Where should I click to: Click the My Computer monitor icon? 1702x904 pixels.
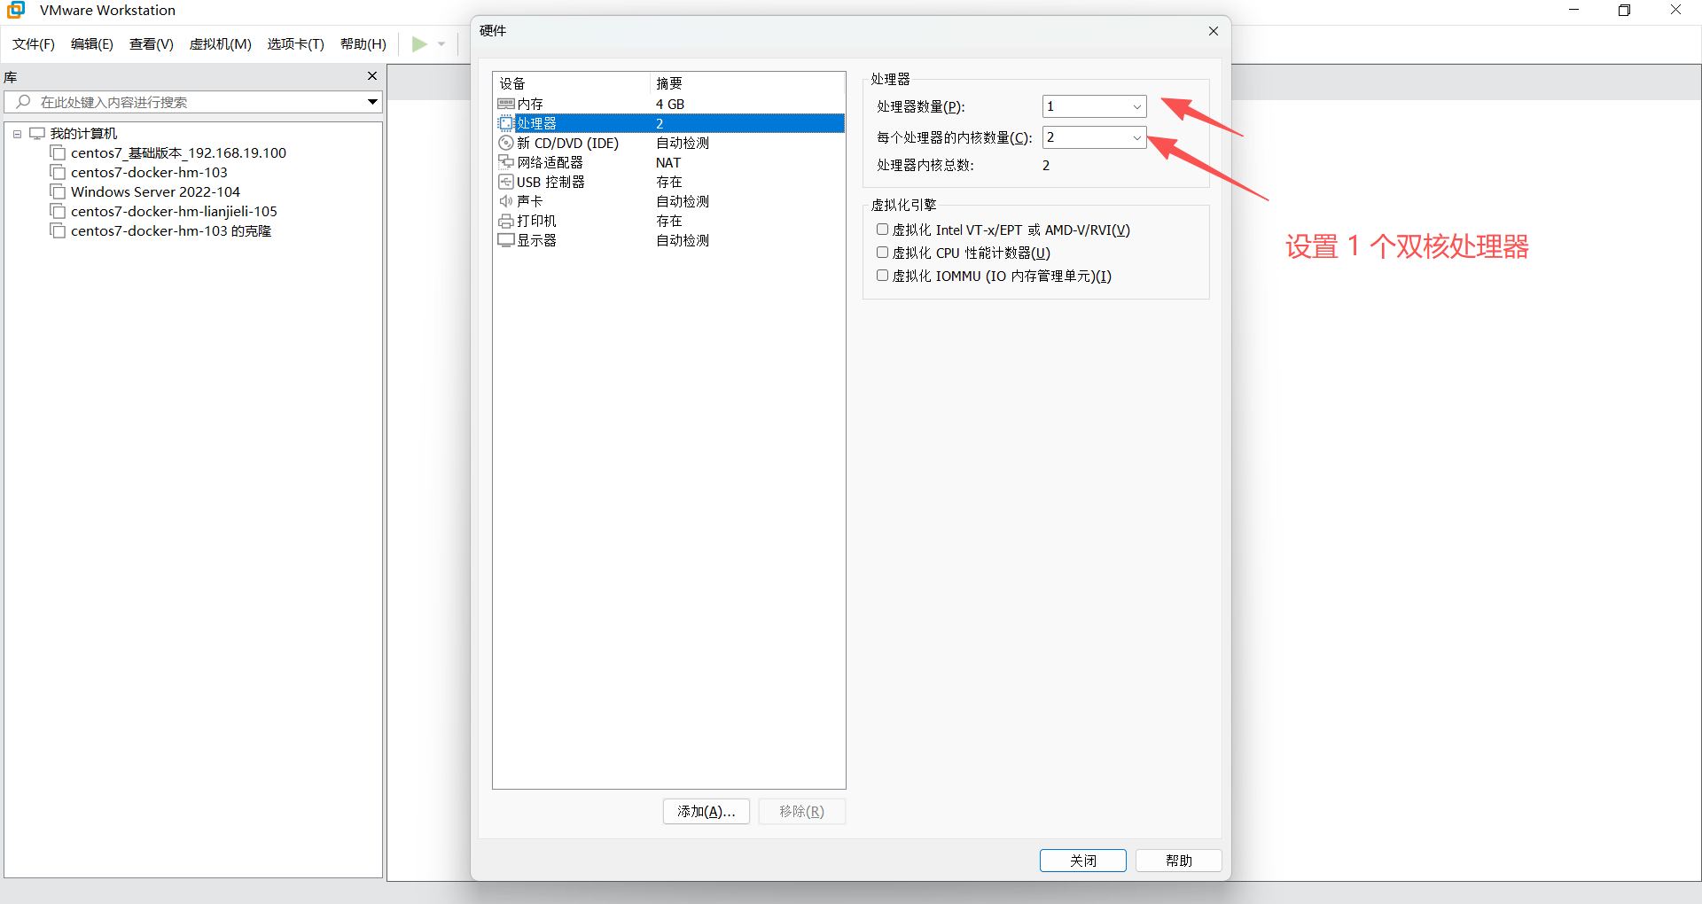pos(37,133)
